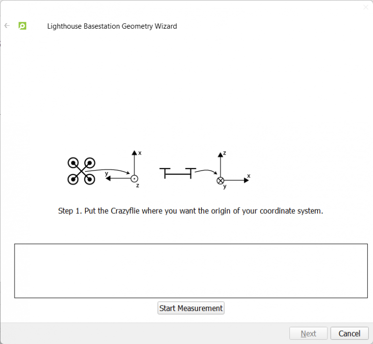
Task: Cancel the geometry wizard
Action: coord(349,333)
